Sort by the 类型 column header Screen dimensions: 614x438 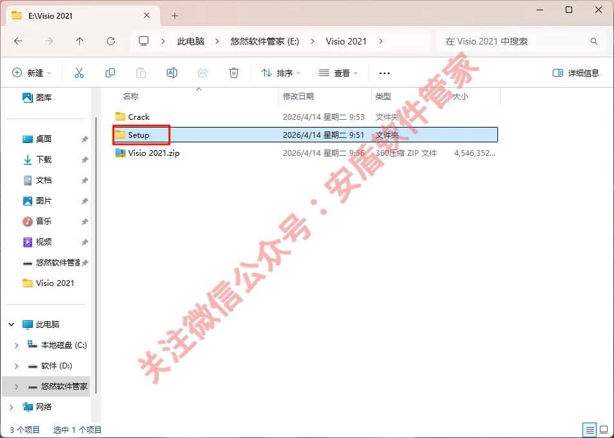pyautogui.click(x=383, y=96)
